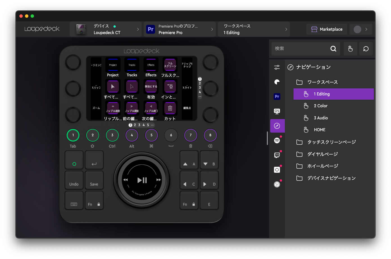Click the white circular icon below the sliders
The width and height of the screenshot is (391, 259).
[x=277, y=82]
